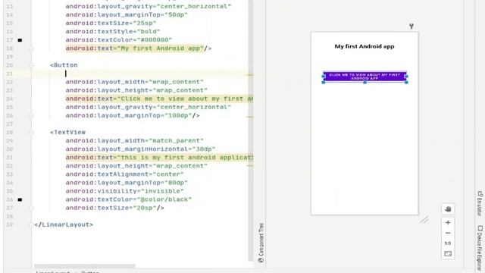Click the android:textAlignment="center" attribute
The width and height of the screenshot is (485, 273).
(x=124, y=174)
